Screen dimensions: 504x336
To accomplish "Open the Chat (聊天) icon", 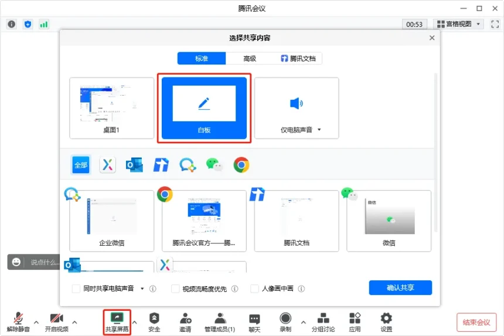I will pos(254,319).
